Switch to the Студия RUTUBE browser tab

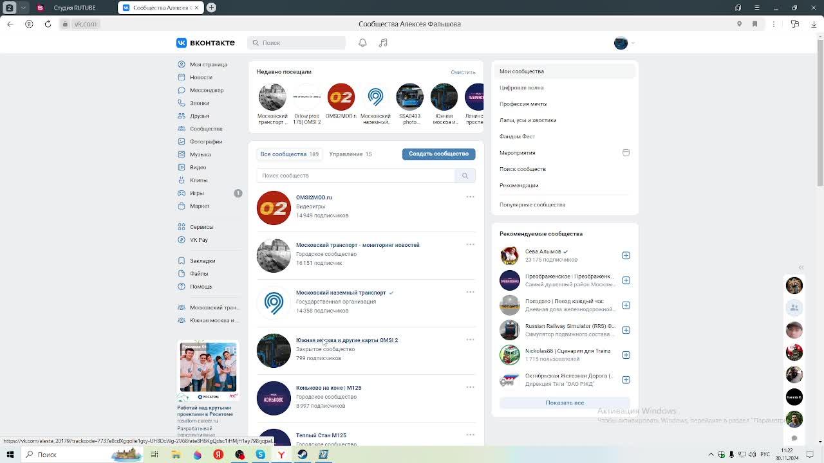[x=74, y=8]
